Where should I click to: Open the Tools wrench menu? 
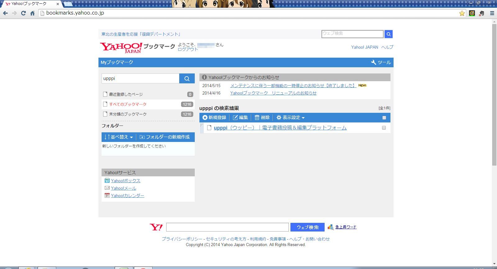coord(381,62)
